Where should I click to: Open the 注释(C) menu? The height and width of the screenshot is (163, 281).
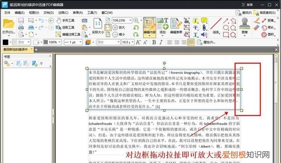pos(63,13)
